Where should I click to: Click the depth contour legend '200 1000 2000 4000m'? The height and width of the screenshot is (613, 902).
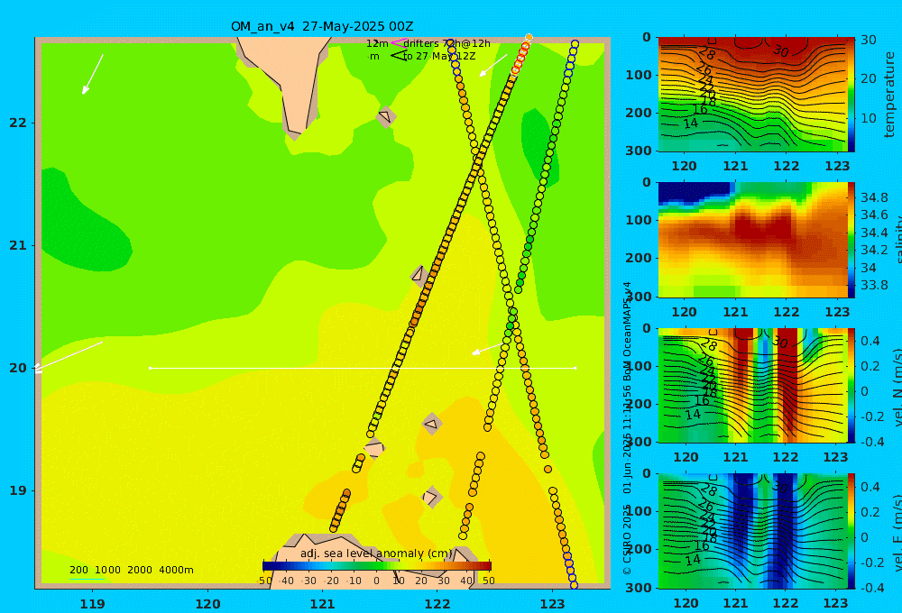point(132,570)
